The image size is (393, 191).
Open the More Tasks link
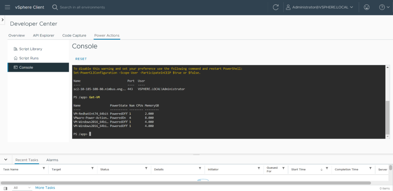pyautogui.click(x=45, y=188)
